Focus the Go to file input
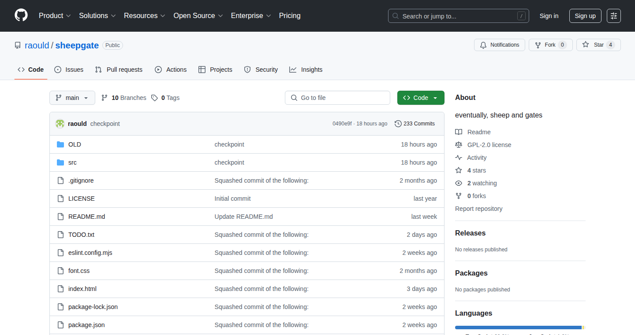This screenshot has height=335, width=635. point(337,98)
